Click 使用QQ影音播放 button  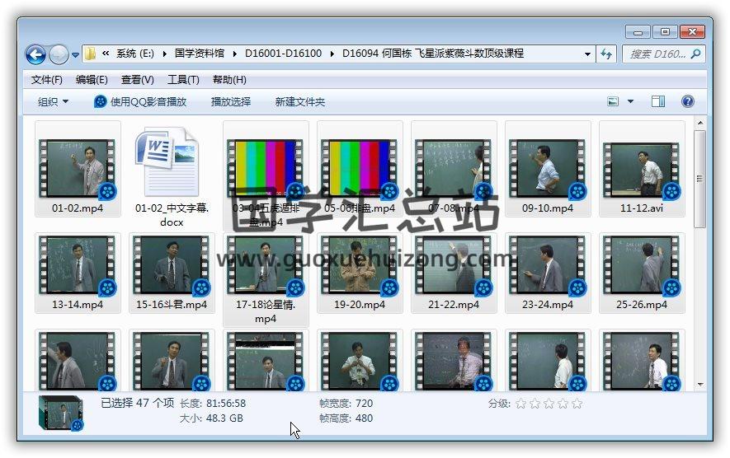tap(140, 101)
